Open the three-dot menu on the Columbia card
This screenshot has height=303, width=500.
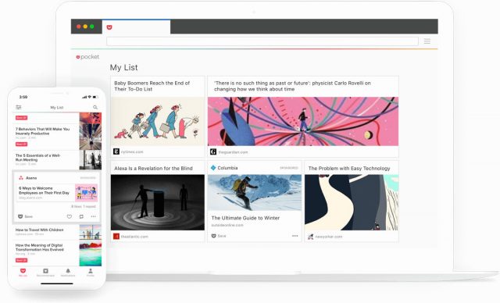pos(295,236)
